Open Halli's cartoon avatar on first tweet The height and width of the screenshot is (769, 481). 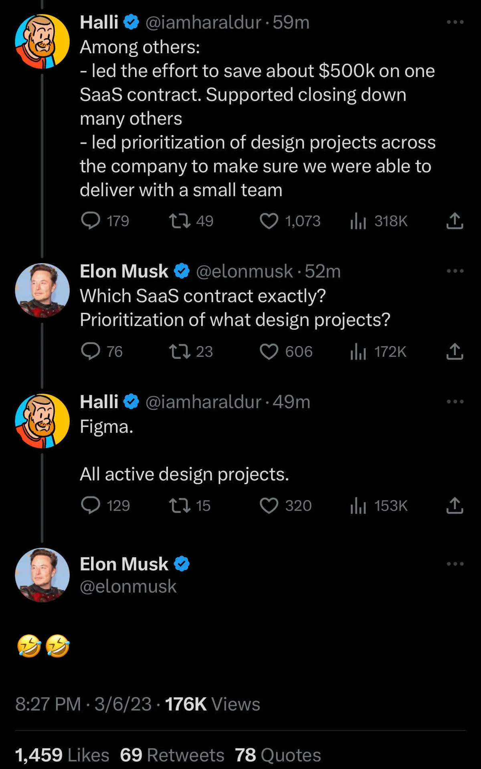pyautogui.click(x=42, y=41)
